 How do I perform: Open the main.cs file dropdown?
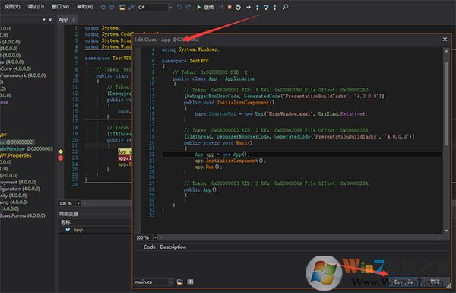click(171, 282)
